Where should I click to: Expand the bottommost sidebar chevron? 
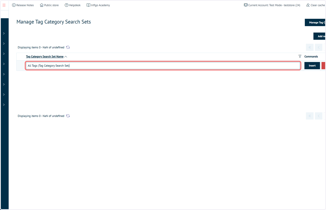click(x=4, y=105)
